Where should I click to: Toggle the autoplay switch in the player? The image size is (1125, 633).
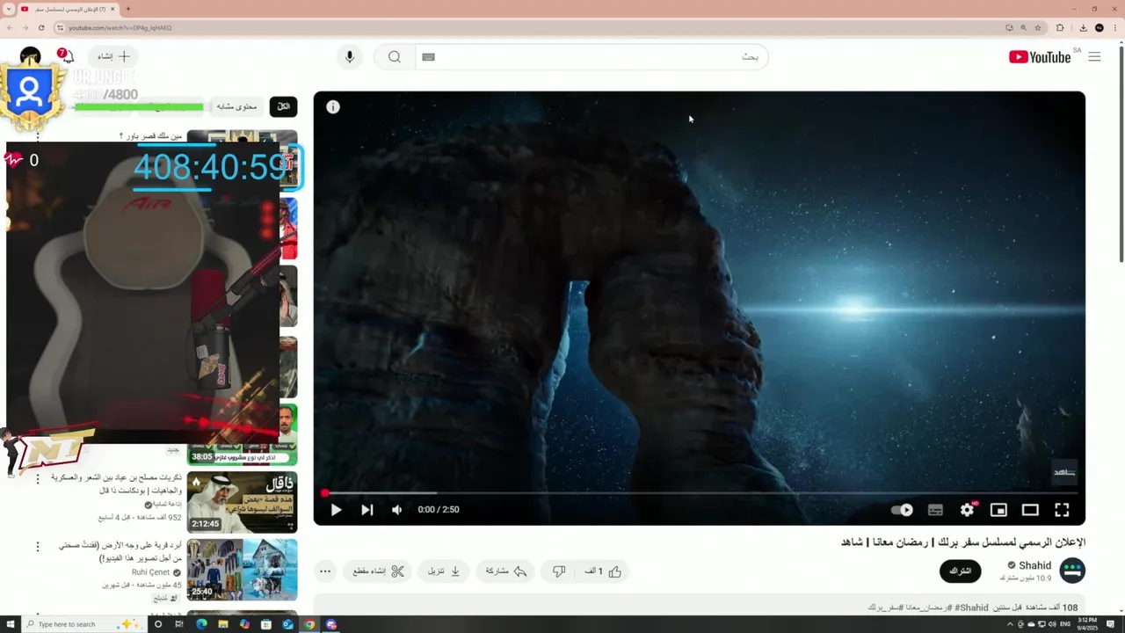[x=902, y=510]
